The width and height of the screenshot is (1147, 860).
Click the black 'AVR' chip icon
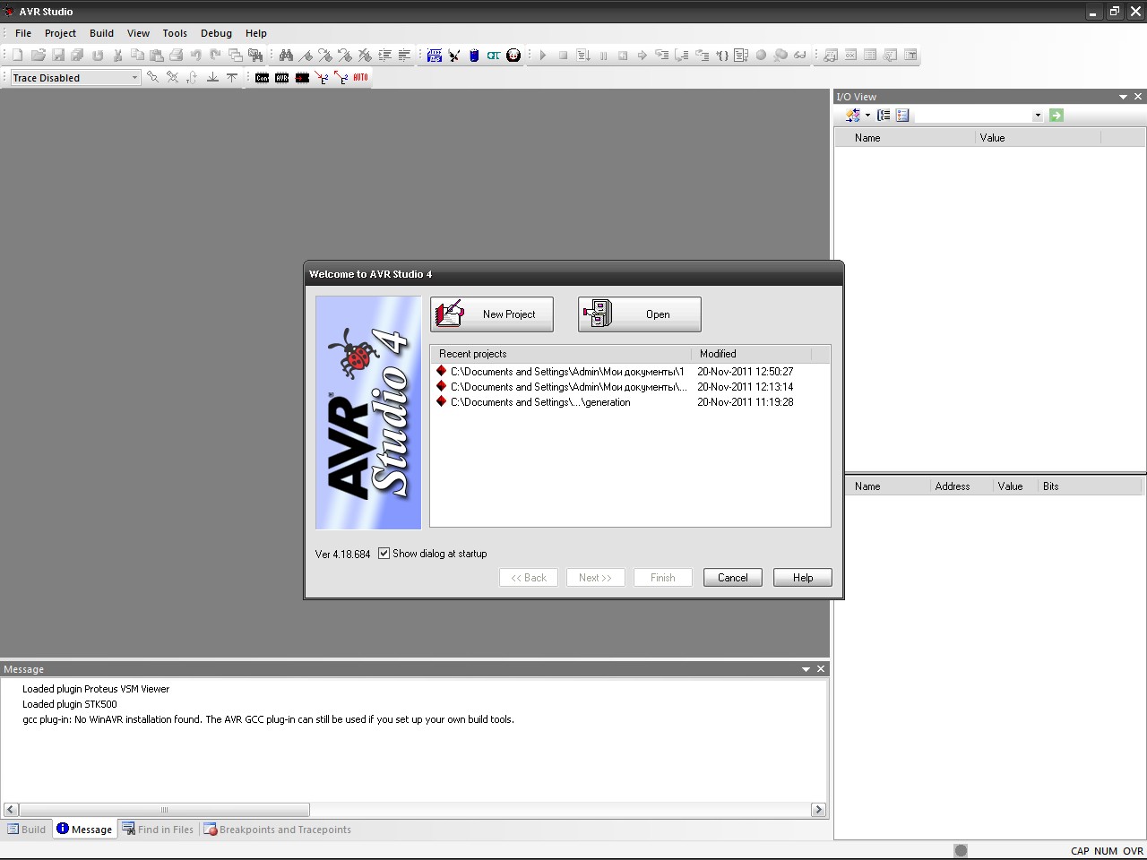click(281, 78)
